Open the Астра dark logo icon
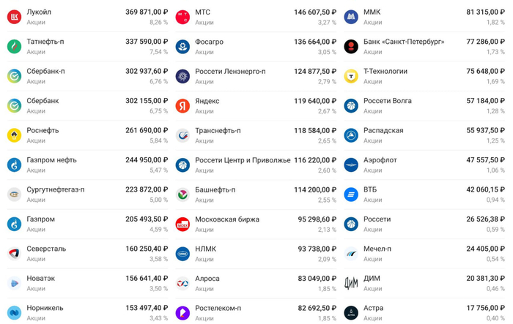The image size is (513, 324). pyautogui.click(x=351, y=313)
